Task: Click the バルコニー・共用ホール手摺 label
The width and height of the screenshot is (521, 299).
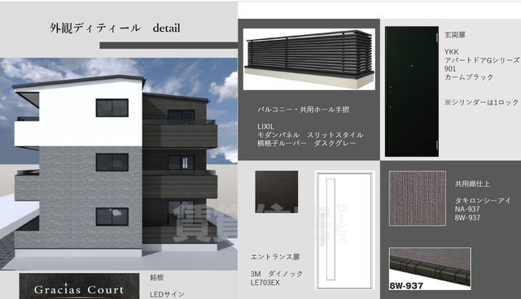Action: click(x=304, y=110)
